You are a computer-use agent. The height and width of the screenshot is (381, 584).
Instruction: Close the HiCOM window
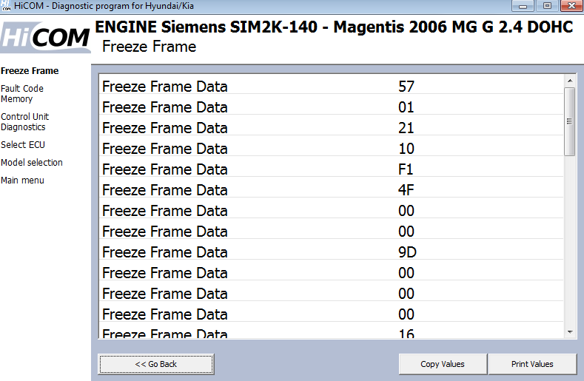click(x=571, y=6)
